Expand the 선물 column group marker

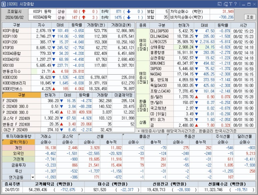coord(79,135)
